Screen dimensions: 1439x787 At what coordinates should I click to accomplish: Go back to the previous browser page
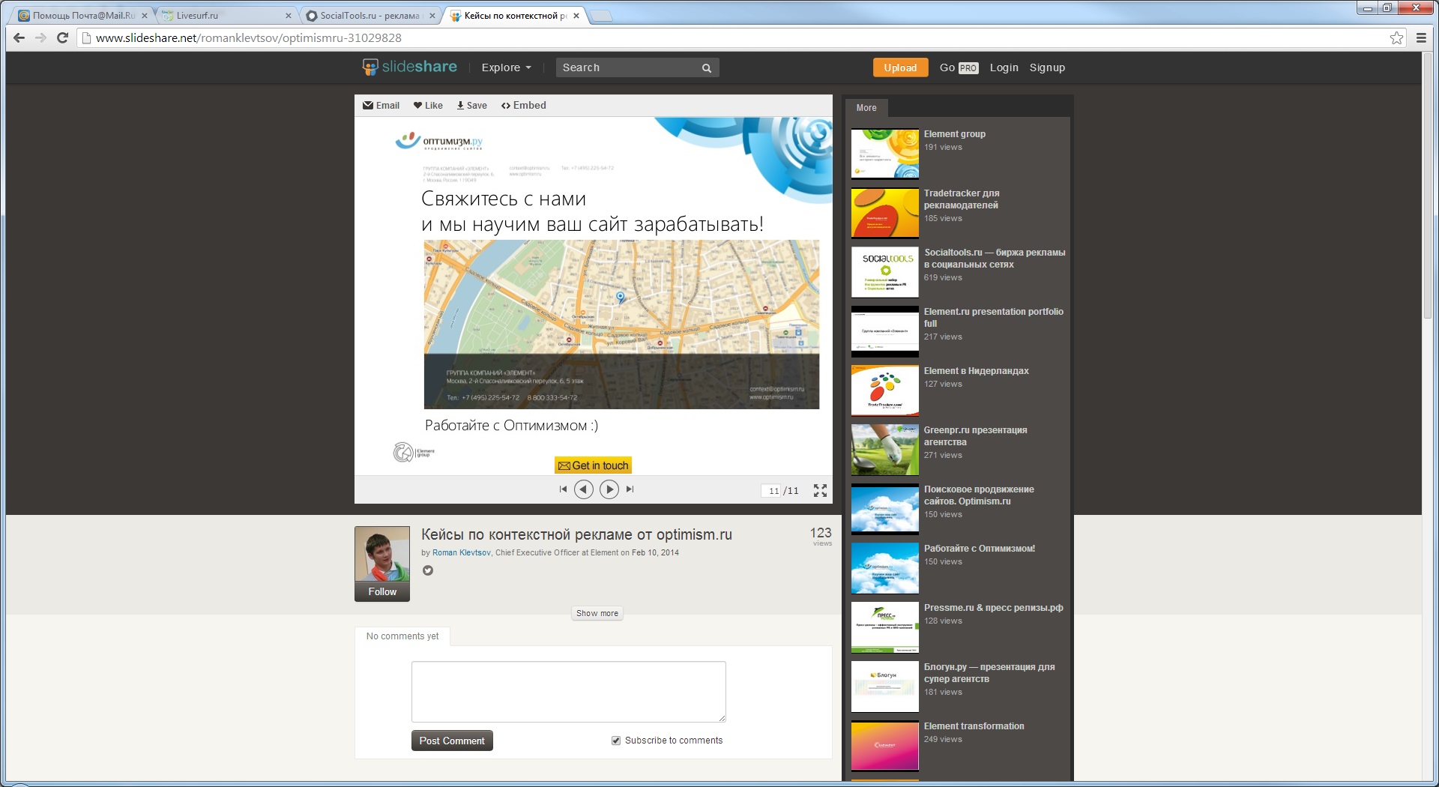point(19,38)
